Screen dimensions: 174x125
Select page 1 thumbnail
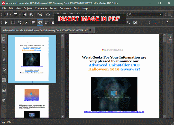(32, 59)
